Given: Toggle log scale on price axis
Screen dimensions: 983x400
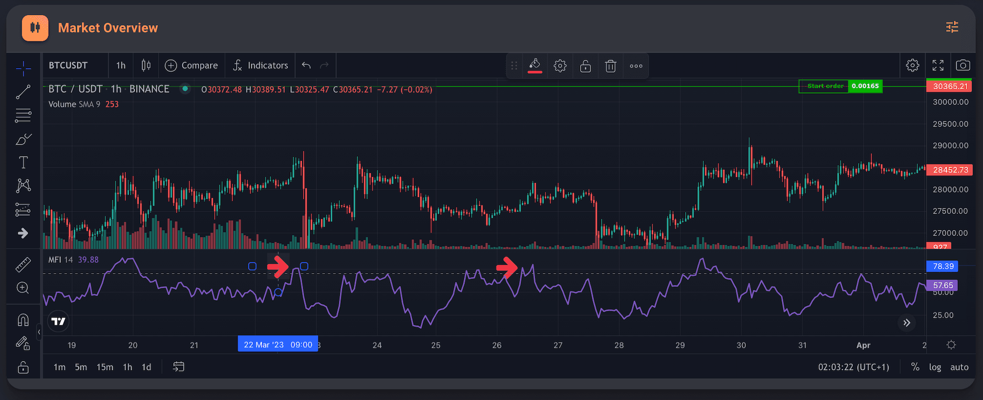Looking at the screenshot, I should click(x=935, y=367).
